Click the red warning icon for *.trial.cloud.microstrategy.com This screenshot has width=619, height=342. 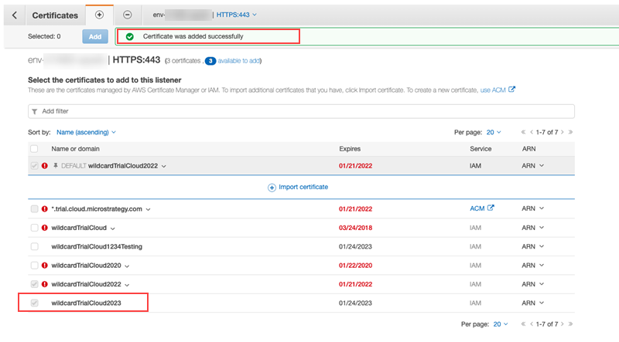pyautogui.click(x=44, y=209)
